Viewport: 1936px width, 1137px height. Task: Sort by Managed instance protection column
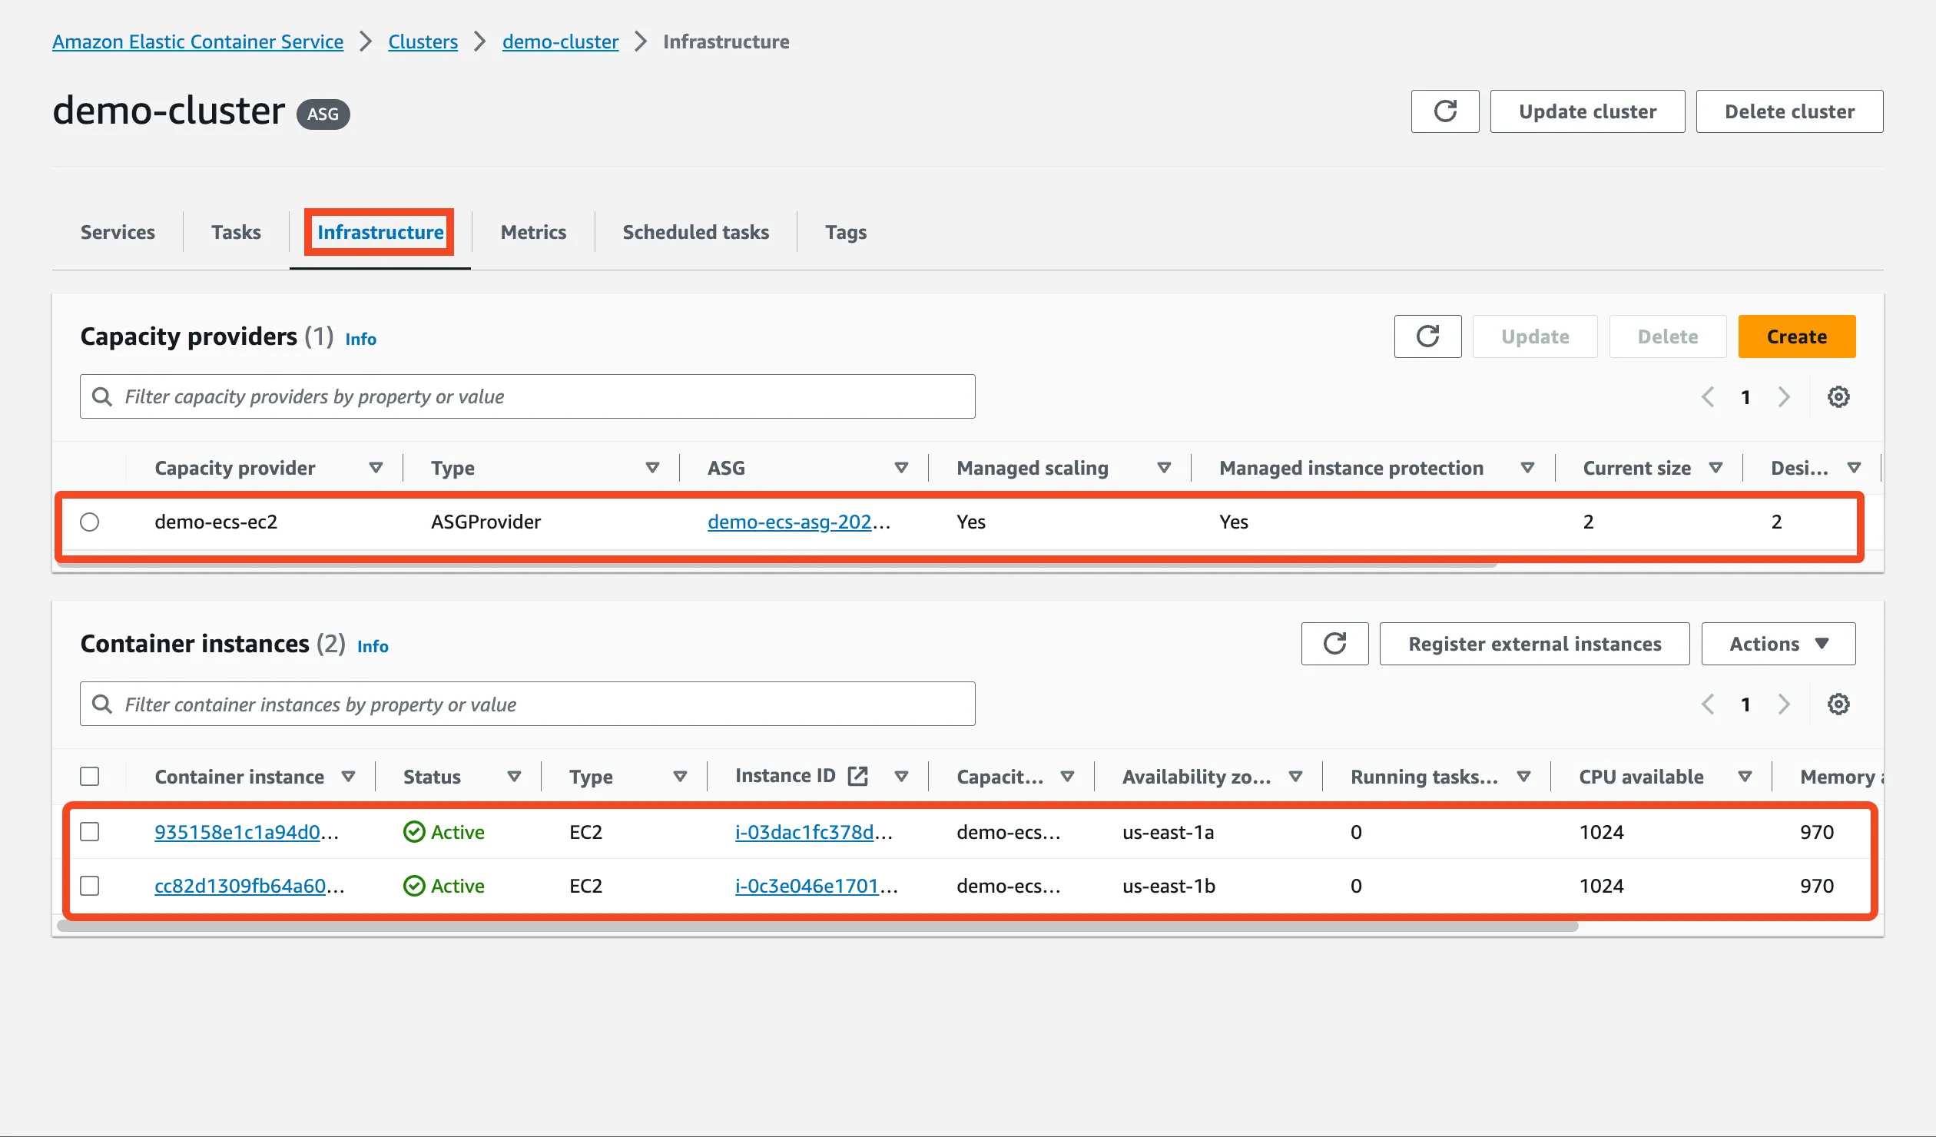point(1527,468)
